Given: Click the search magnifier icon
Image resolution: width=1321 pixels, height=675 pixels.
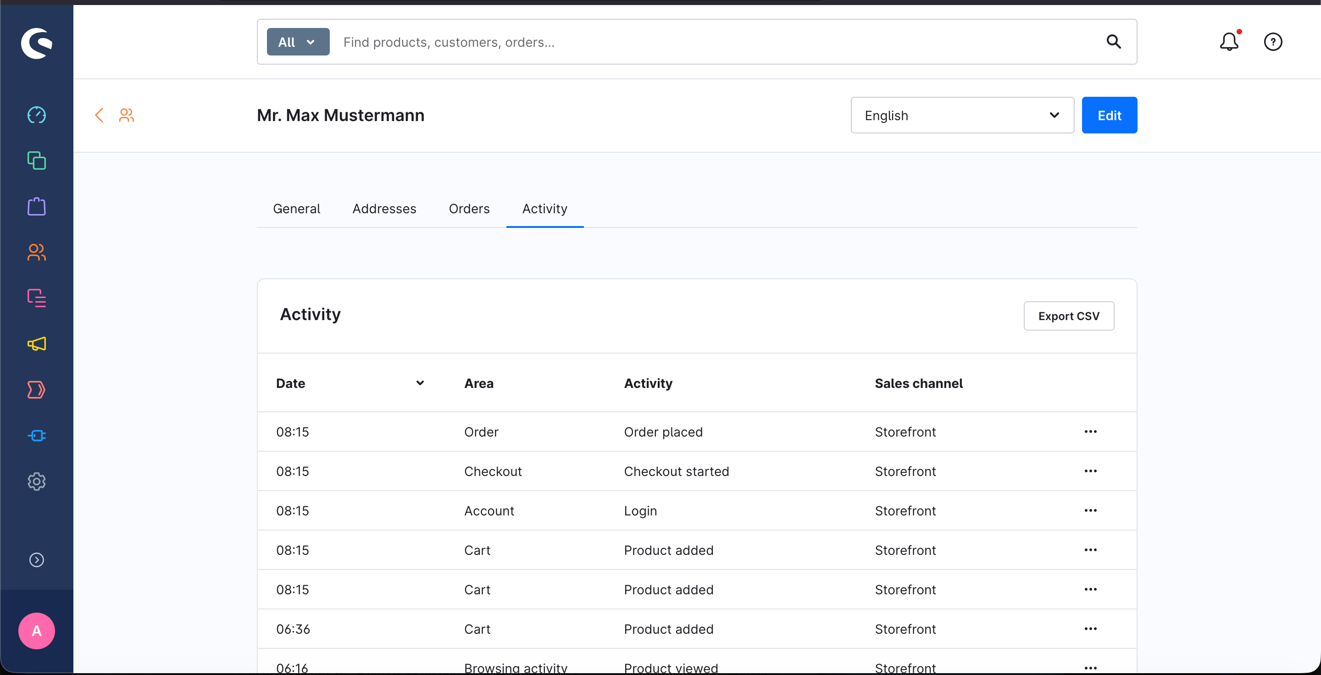Looking at the screenshot, I should click(x=1113, y=42).
